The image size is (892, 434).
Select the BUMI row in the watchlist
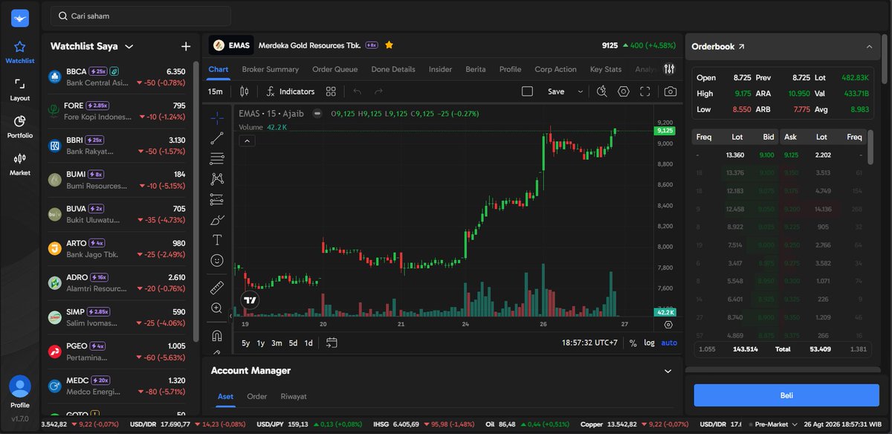pyautogui.click(x=118, y=180)
